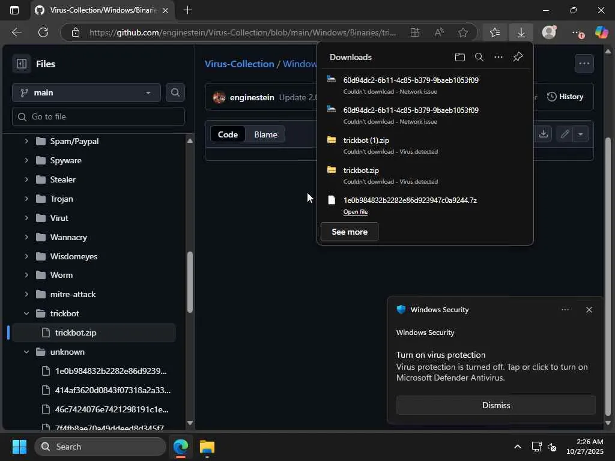Open tab actions menu icon
615x461 pixels.
pyautogui.click(x=14, y=10)
